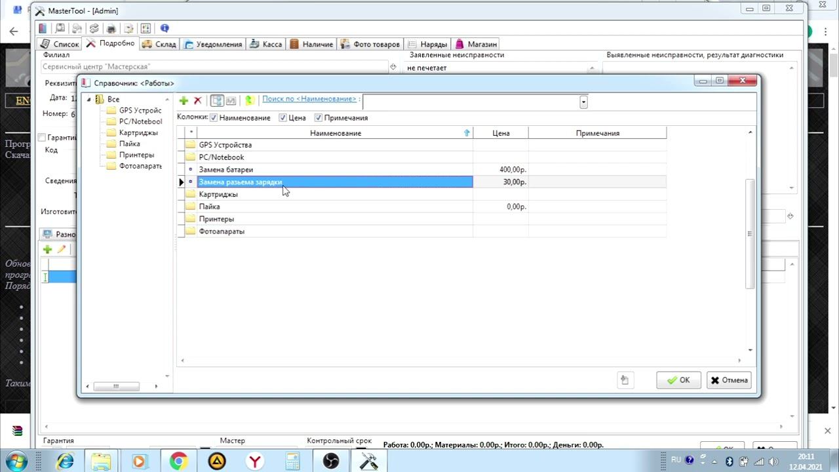This screenshot has height=472, width=839.
Task: Click the red X delete icon in Справочник toolbar
Action: (197, 100)
